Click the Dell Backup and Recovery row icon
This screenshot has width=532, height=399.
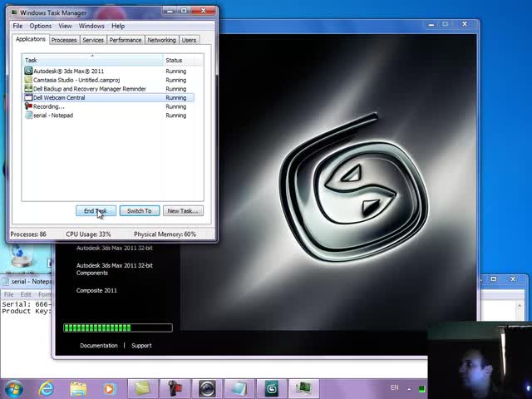[x=28, y=89]
